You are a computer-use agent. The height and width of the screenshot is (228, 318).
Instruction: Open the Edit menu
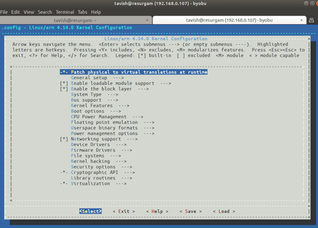click(16, 12)
